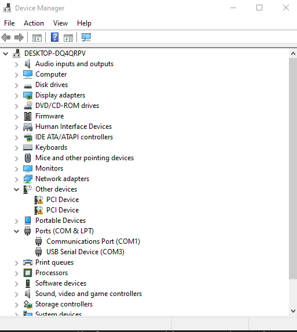The height and width of the screenshot is (332, 297).
Task: Select USB Serial Device (COM3)
Action: coord(85,252)
